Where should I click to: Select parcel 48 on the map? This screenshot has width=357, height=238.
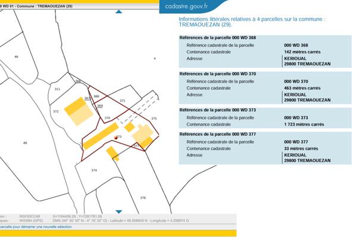pos(25,143)
